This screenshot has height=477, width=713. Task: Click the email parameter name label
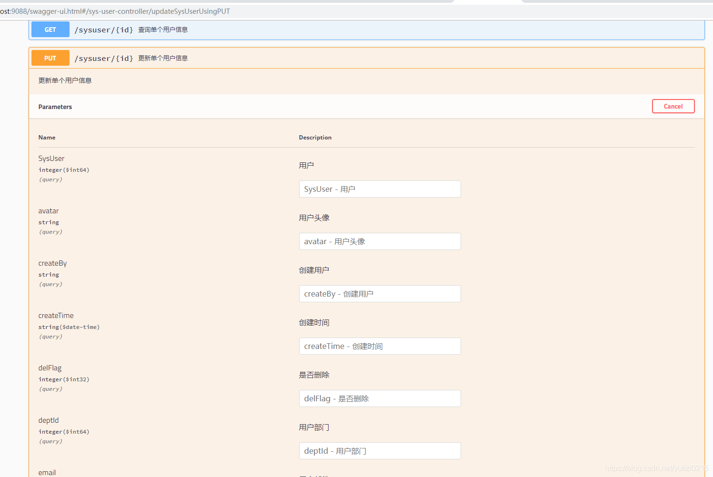[47, 473]
